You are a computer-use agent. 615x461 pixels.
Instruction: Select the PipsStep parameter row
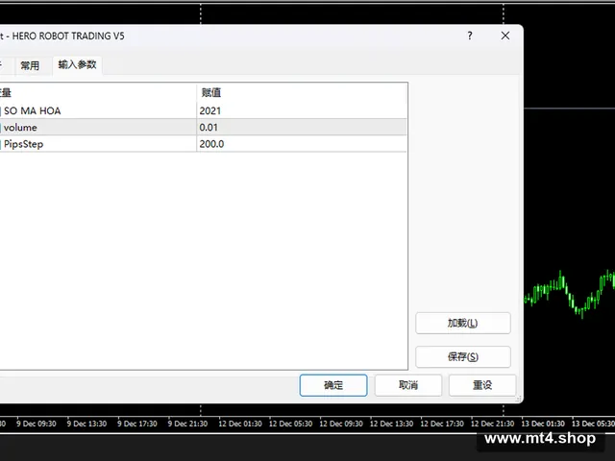pyautogui.click(x=203, y=144)
